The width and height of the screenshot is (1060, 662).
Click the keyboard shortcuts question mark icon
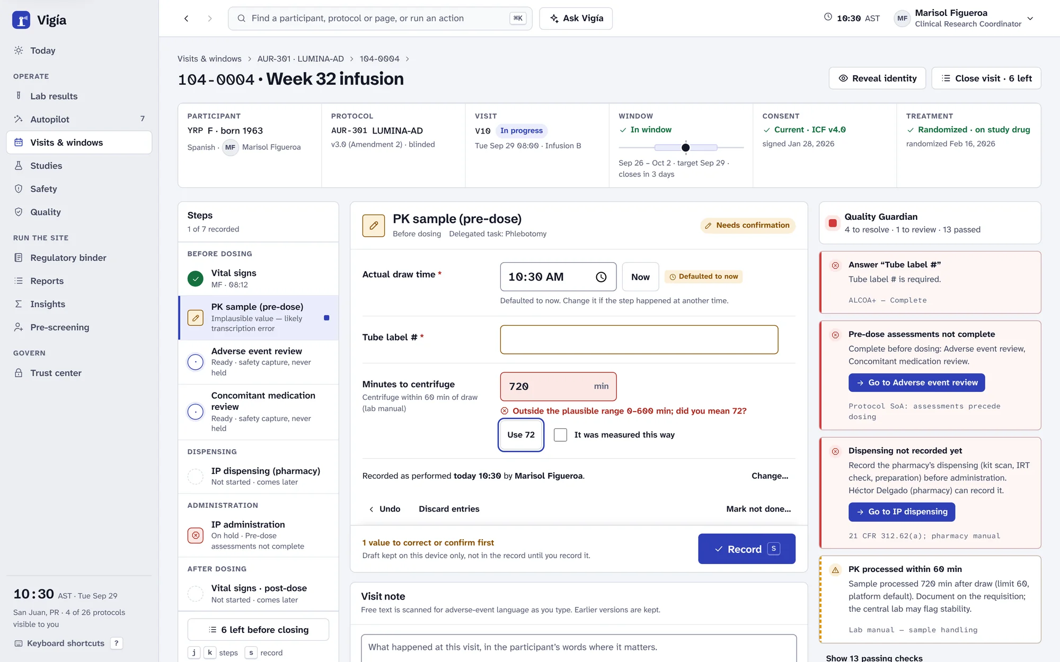pyautogui.click(x=117, y=643)
